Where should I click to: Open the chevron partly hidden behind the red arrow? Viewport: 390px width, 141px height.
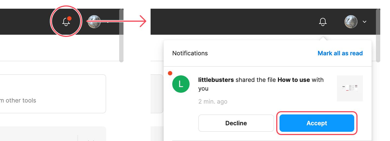pyautogui.click(x=108, y=22)
